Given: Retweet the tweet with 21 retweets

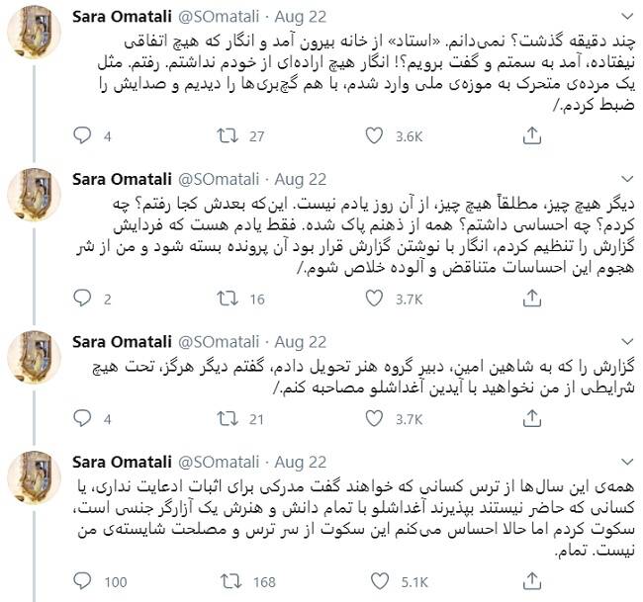Looking at the screenshot, I should click(x=228, y=420).
